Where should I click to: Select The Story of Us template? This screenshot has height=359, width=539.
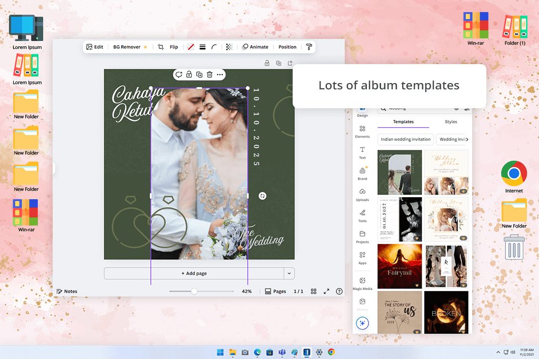400,313
